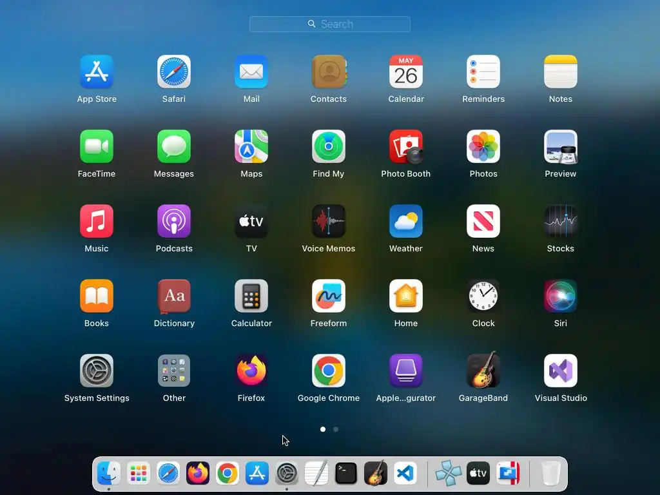Click the Launchpad Search field
660x495 pixels.
pyautogui.click(x=329, y=24)
